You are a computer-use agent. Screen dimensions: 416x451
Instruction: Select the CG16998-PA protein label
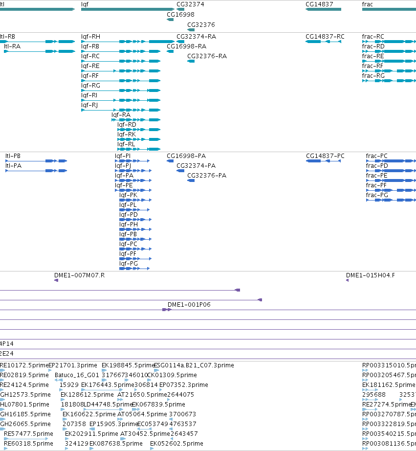pos(186,156)
